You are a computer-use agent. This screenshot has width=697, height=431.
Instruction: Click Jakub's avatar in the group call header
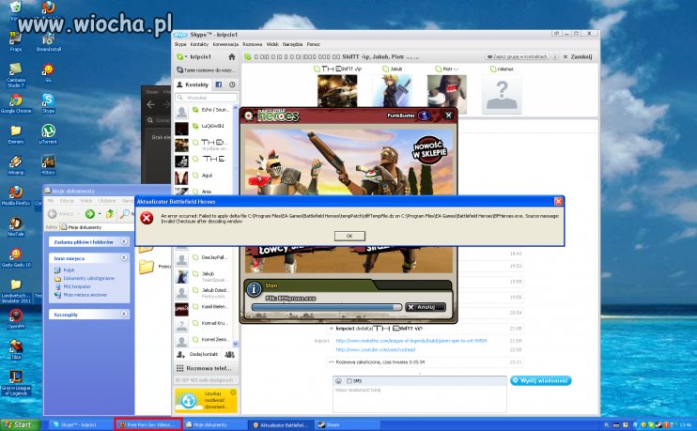(x=393, y=91)
